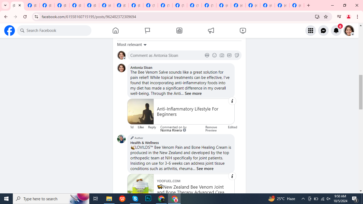Open Skype from the taskbar
The height and width of the screenshot is (204, 363).
point(135,199)
